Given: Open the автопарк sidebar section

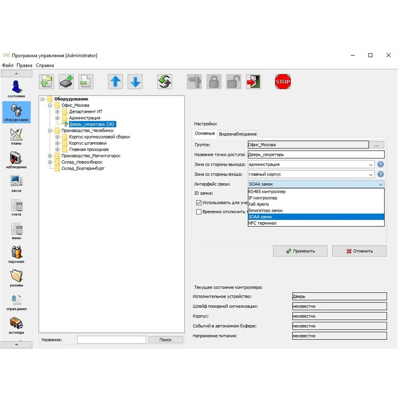Looking at the screenshot, I should tap(16, 325).
